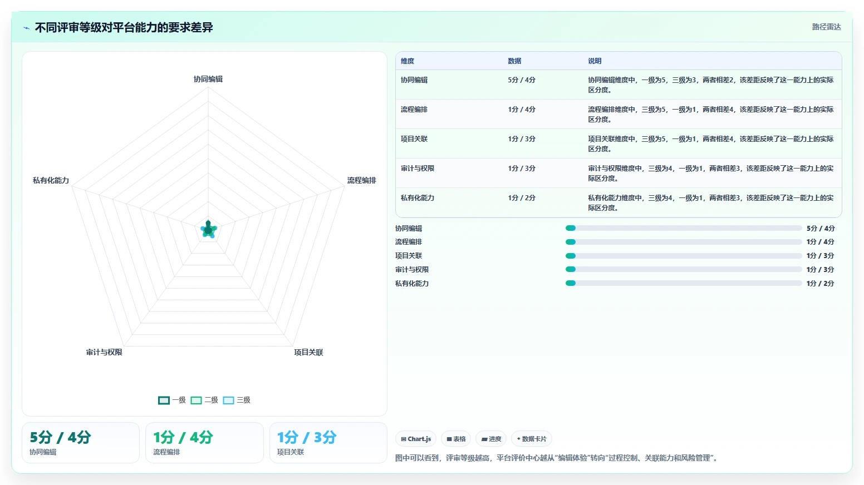Screen dimensions: 864x485
Task: Click the 审计与权限 radar axis label
Action: click(104, 352)
